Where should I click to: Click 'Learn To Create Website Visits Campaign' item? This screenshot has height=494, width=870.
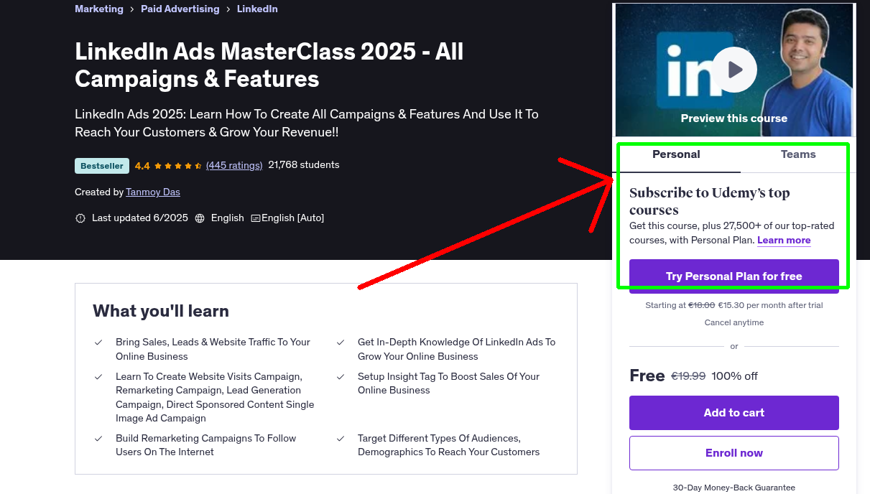pos(215,397)
